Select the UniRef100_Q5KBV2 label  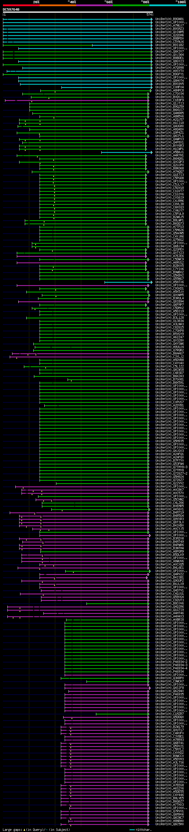(x=170, y=275)
